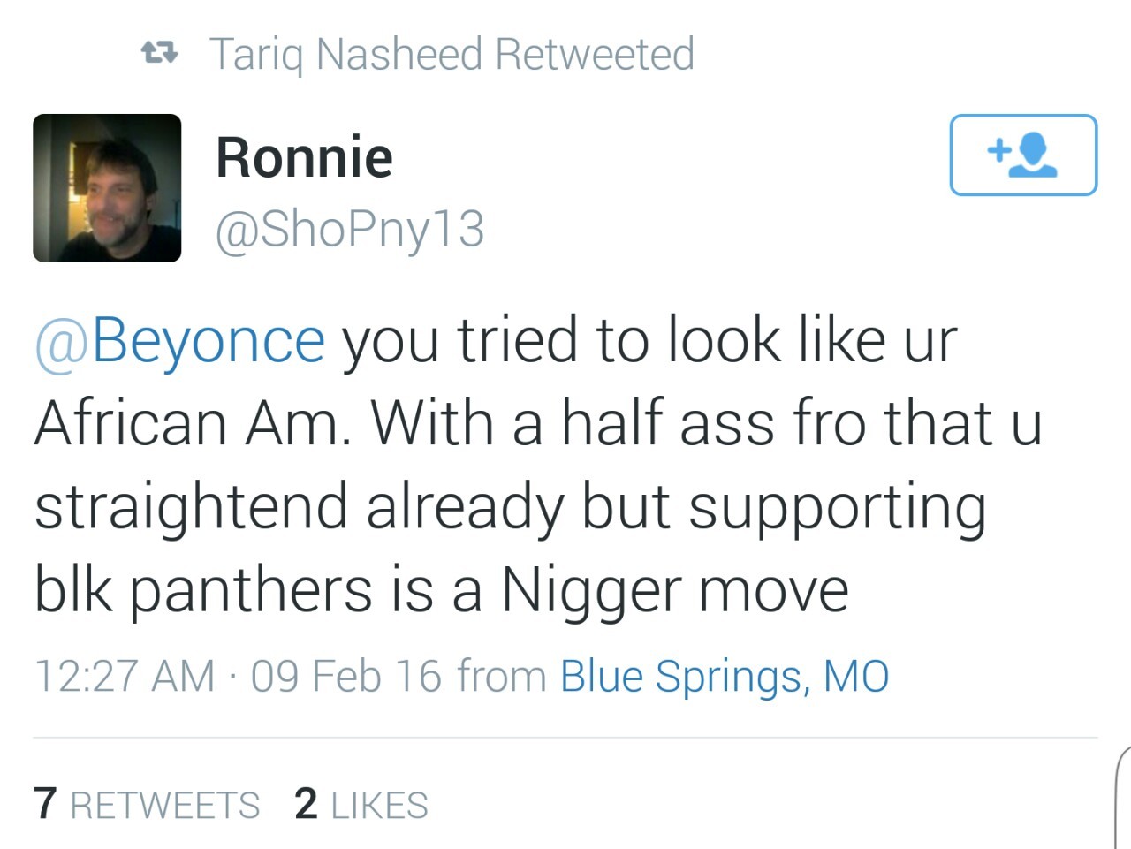The image size is (1131, 849).
Task: Click the @ShoPny13 handle
Action: click(x=350, y=229)
